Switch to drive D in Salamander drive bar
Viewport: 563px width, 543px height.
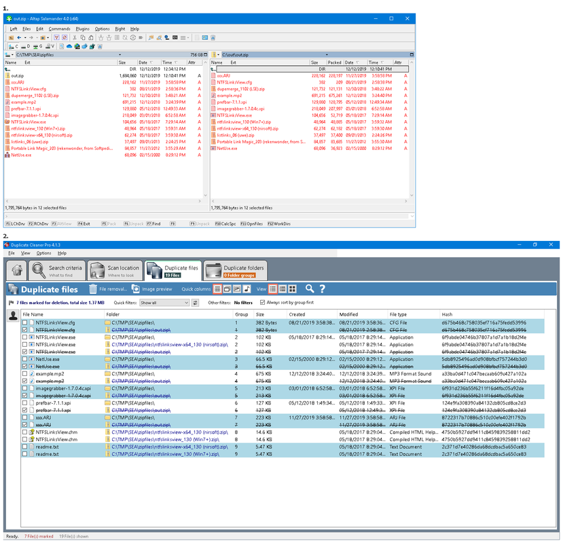coord(26,46)
